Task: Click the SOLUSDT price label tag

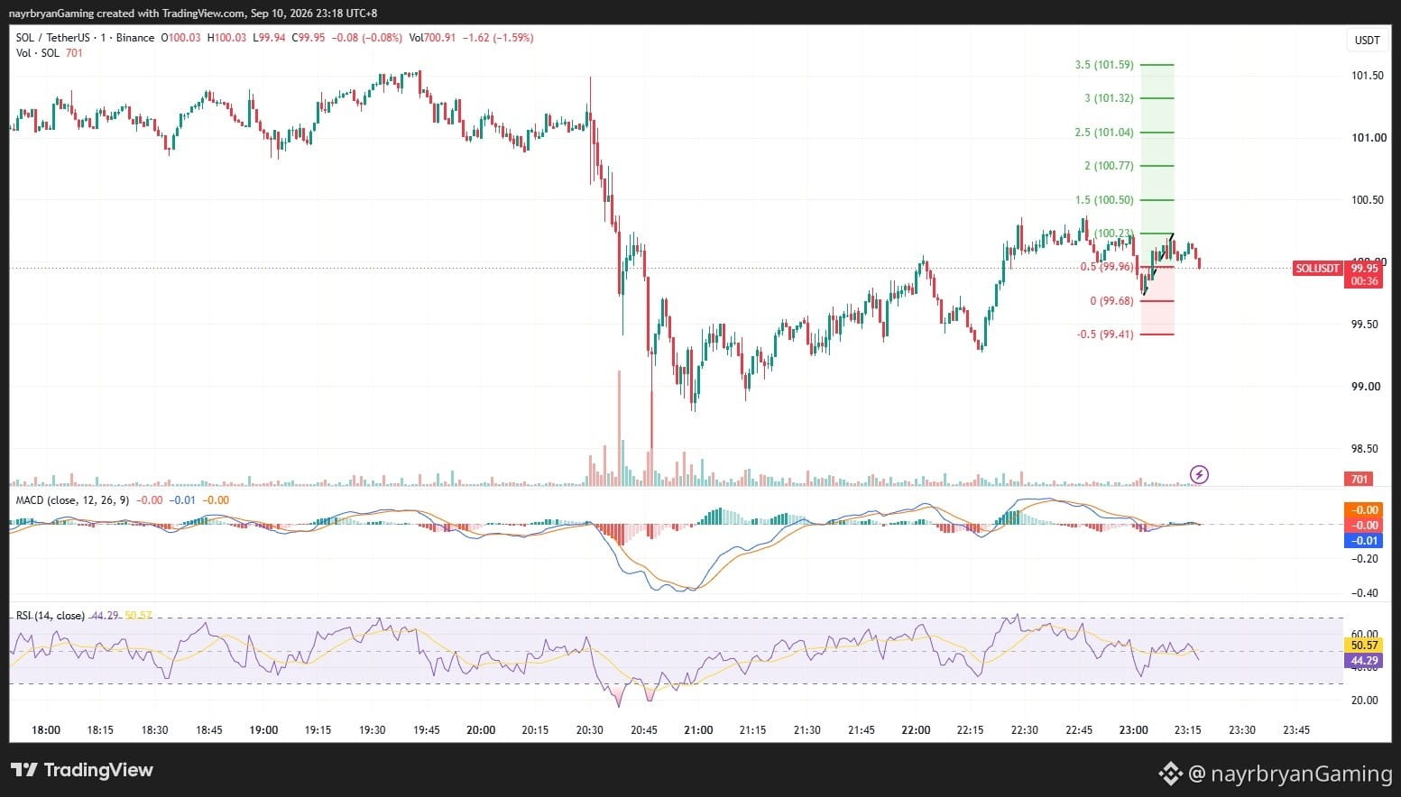Action: (1317, 269)
